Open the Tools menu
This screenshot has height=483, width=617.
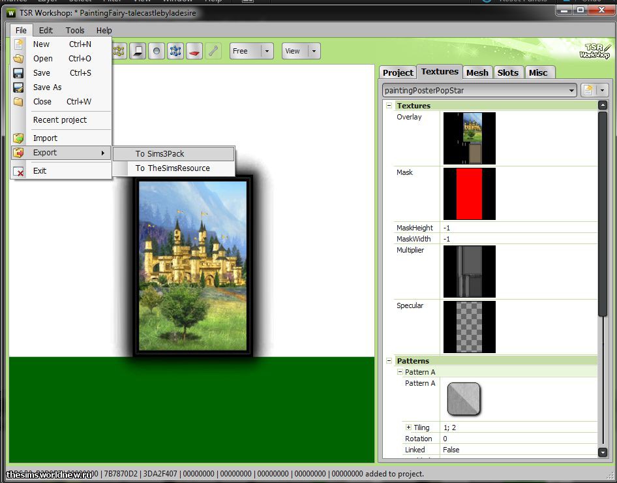click(75, 30)
